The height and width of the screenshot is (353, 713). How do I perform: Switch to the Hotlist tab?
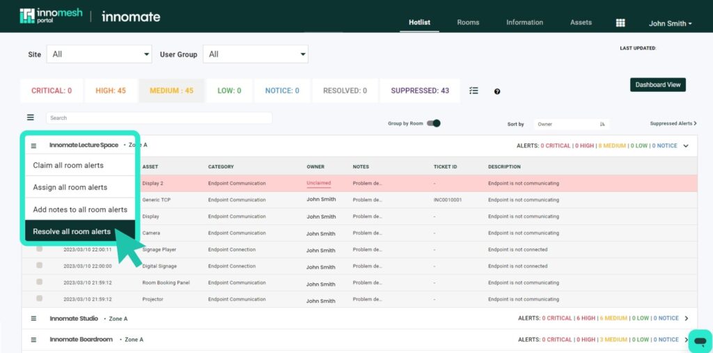click(x=419, y=22)
